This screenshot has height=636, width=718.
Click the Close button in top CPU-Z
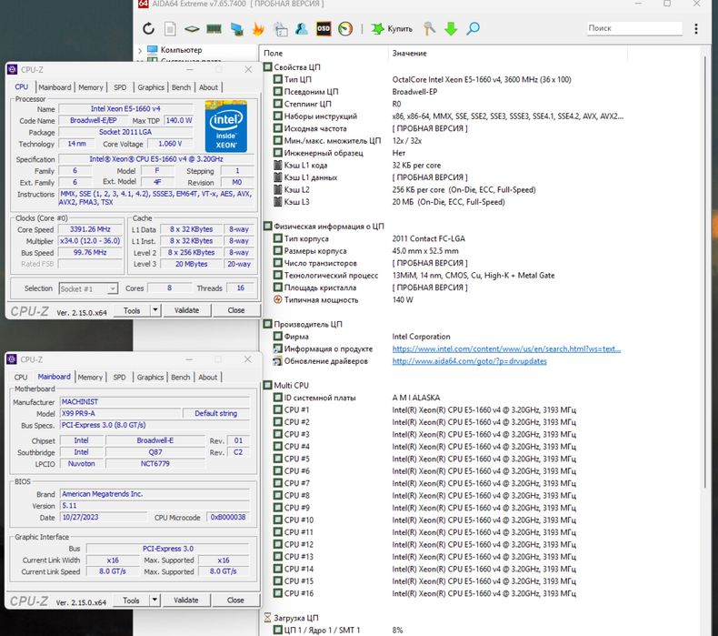click(236, 310)
